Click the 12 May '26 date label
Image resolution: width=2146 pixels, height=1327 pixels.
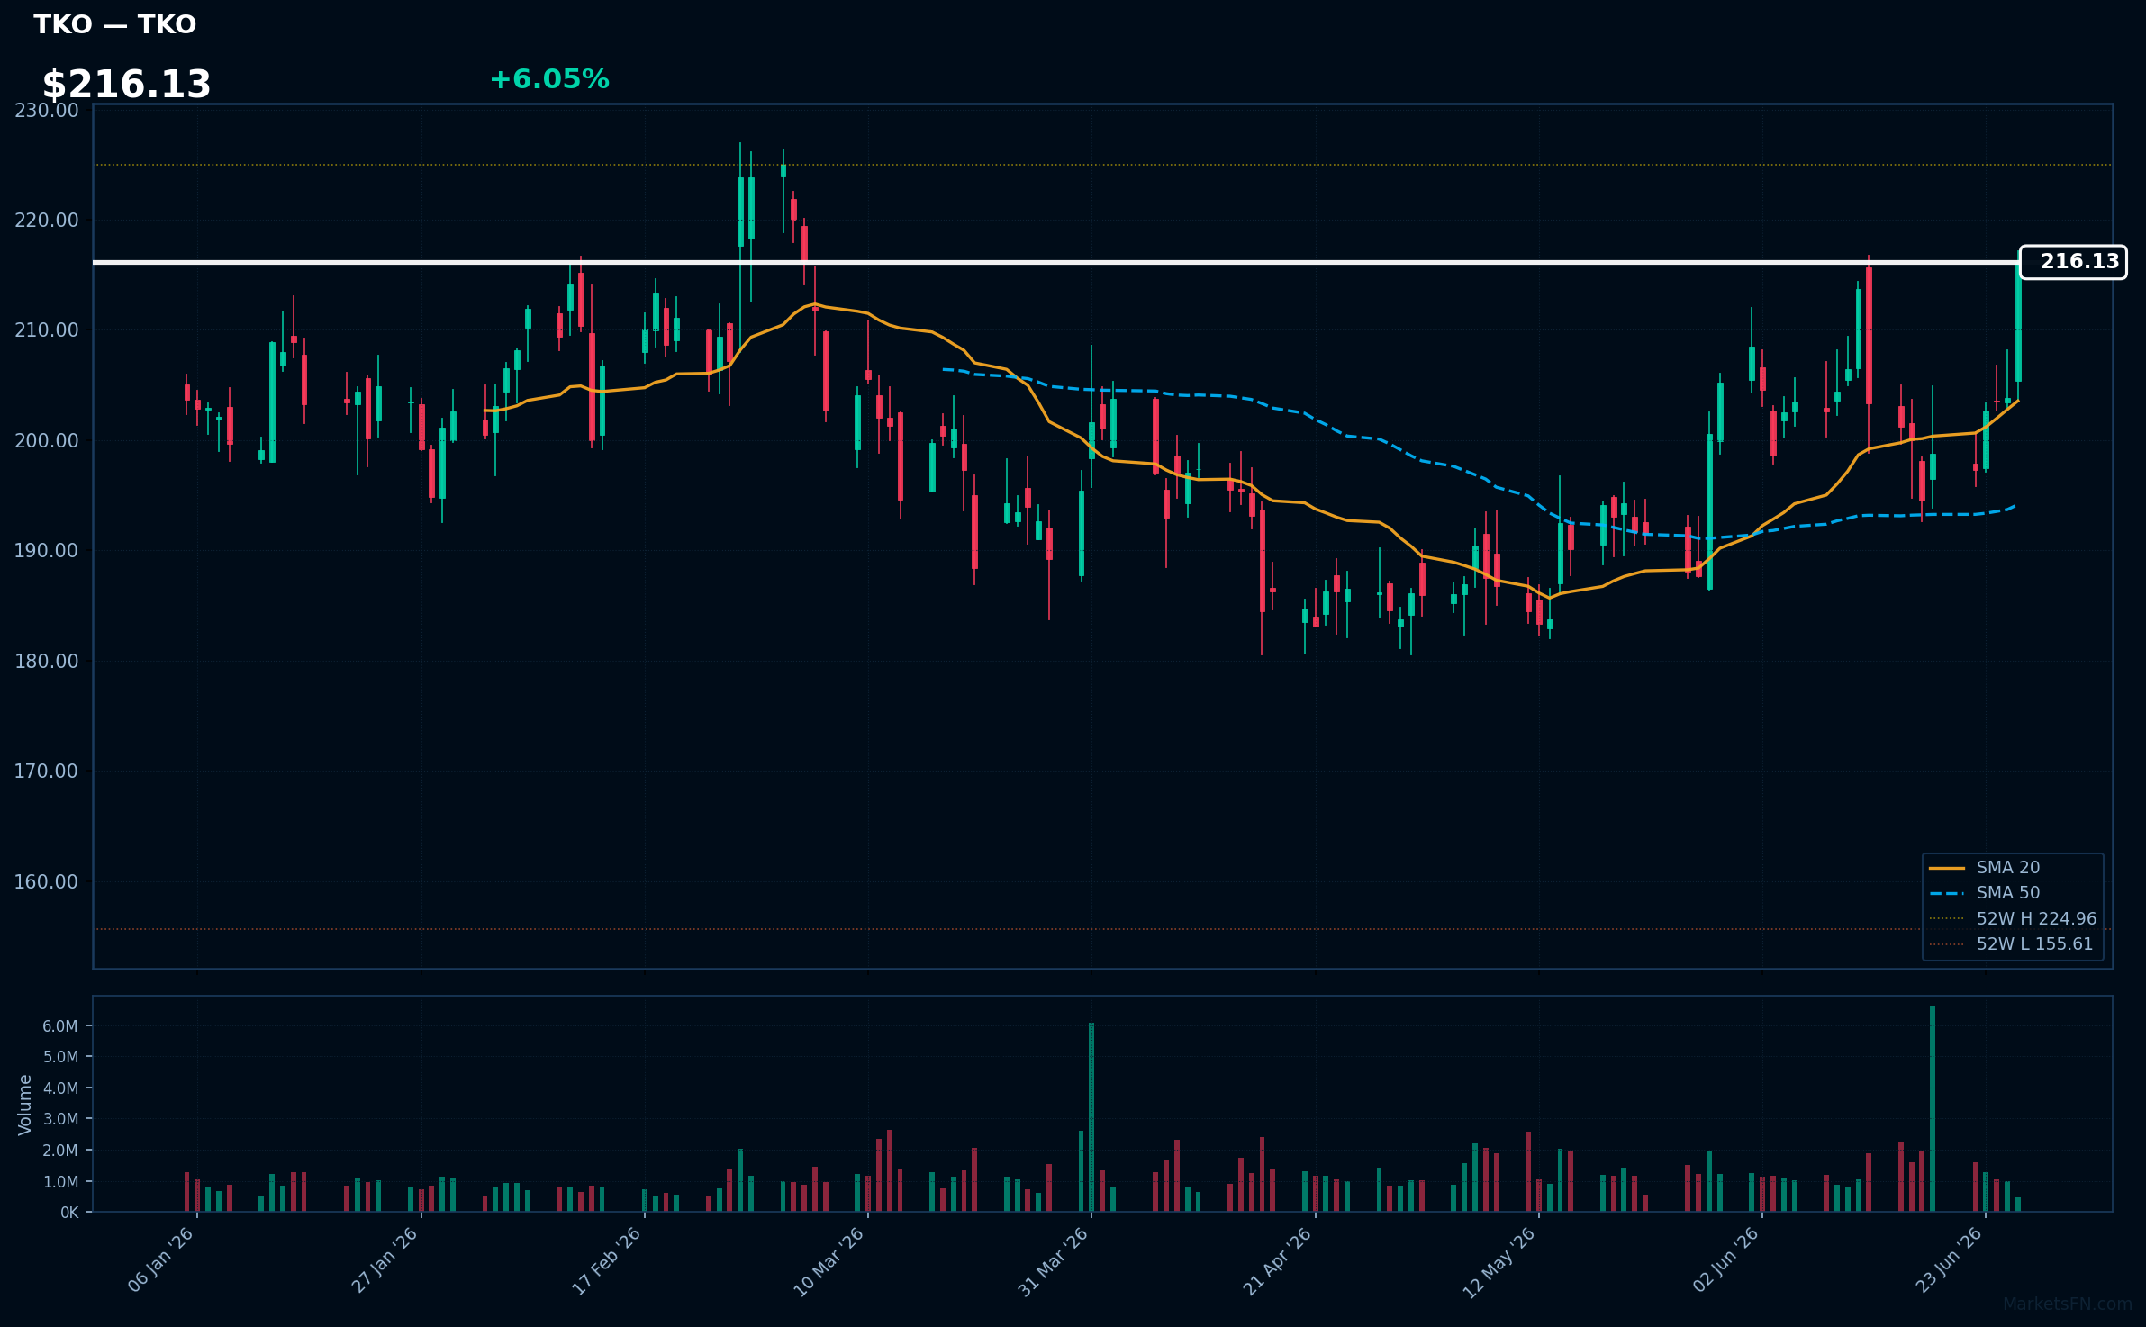tap(1499, 1261)
